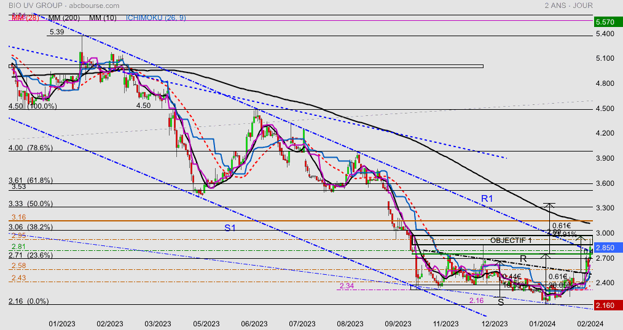Click the S1 support channel label
623x330 pixels.
(x=230, y=228)
